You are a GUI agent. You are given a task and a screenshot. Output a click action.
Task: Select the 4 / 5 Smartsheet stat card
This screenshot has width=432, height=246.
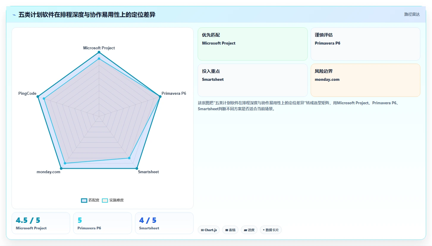164,223
